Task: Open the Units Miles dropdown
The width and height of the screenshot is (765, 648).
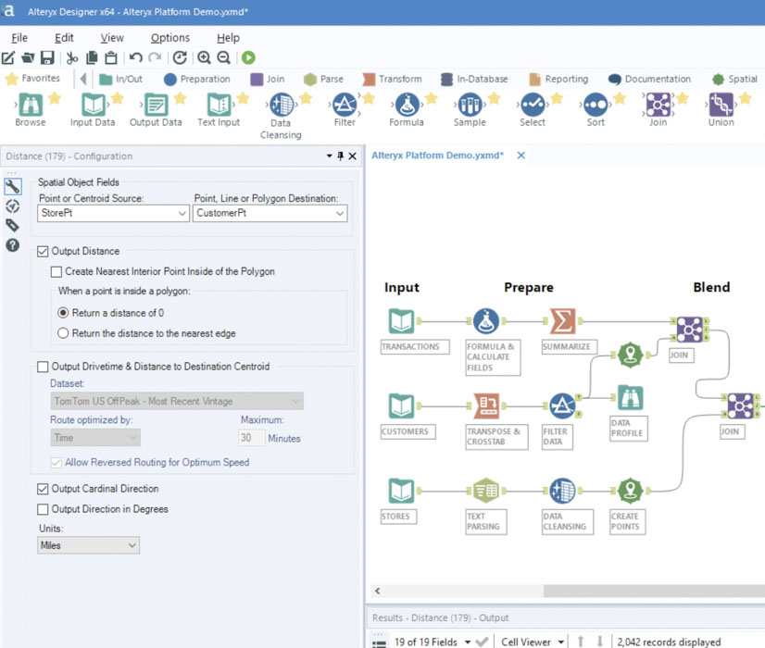Action: 88,545
